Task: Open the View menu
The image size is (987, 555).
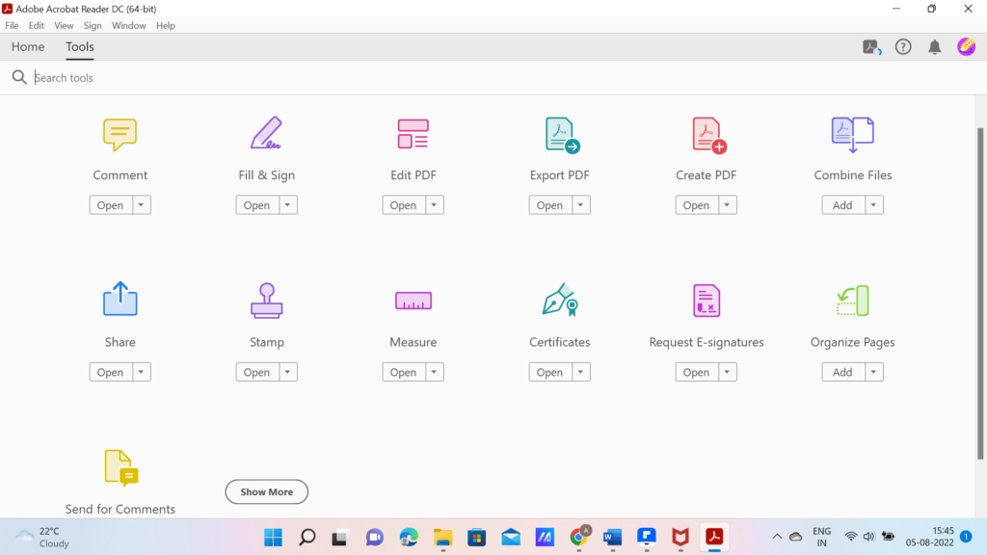Action: point(64,26)
